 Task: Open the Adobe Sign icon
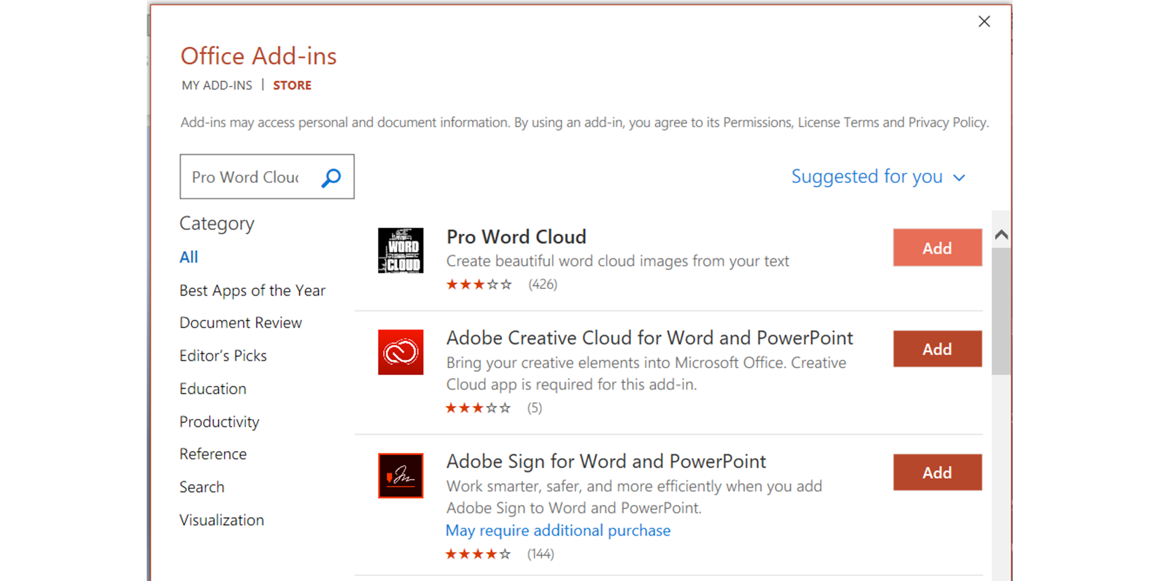(400, 475)
